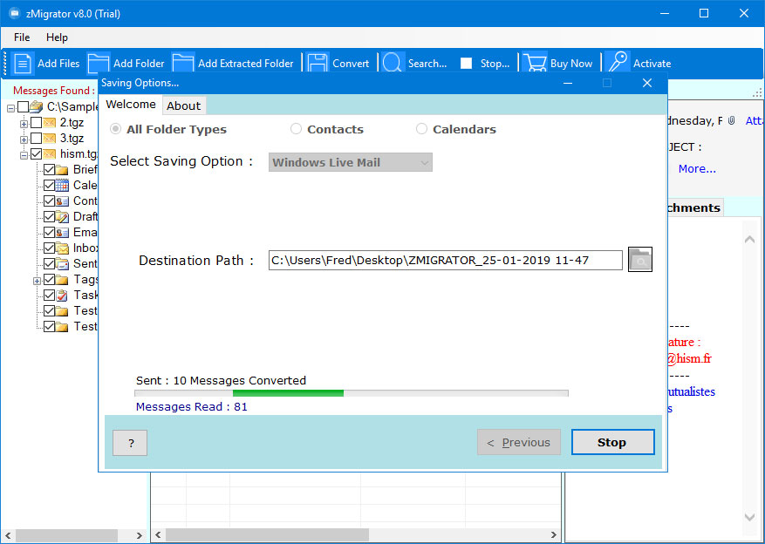Click the C:\Sample root folder icon

[x=37, y=106]
